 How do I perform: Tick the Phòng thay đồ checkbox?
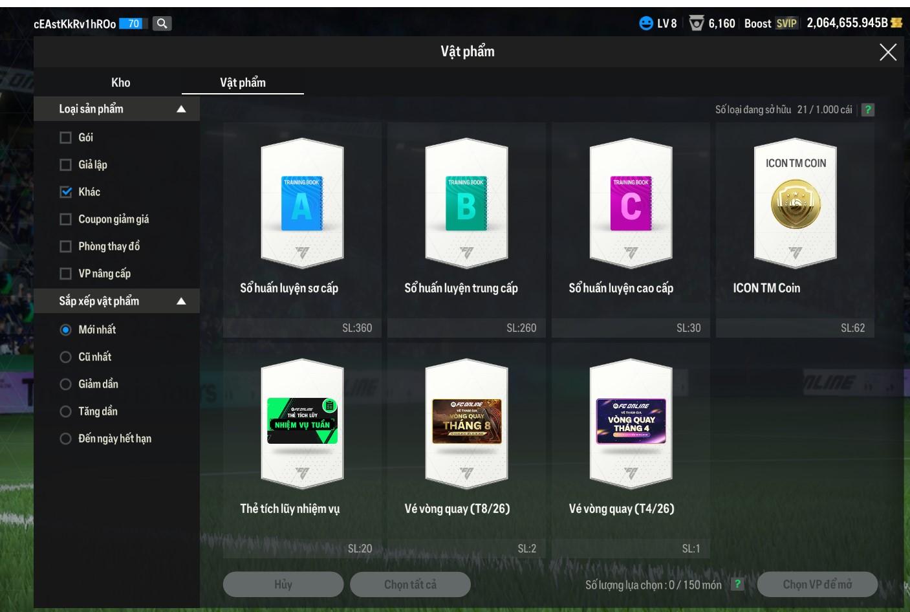pyautogui.click(x=65, y=246)
